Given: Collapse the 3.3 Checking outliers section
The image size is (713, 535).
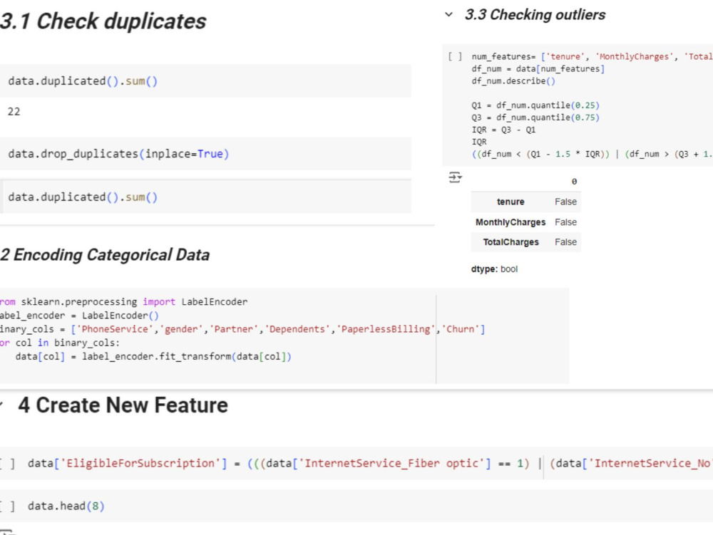Looking at the screenshot, I should (448, 14).
